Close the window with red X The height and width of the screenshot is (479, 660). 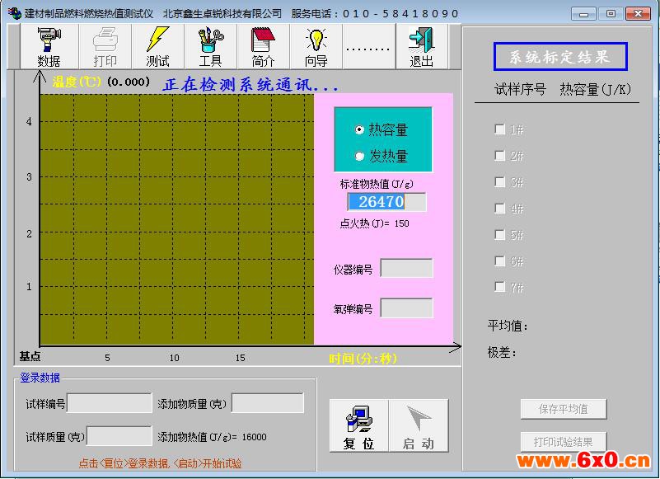638,14
